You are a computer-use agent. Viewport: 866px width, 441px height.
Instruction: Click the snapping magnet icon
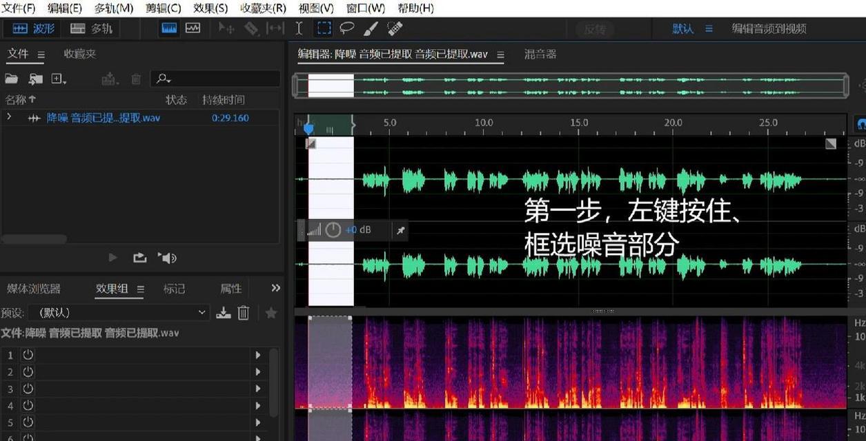[860, 124]
